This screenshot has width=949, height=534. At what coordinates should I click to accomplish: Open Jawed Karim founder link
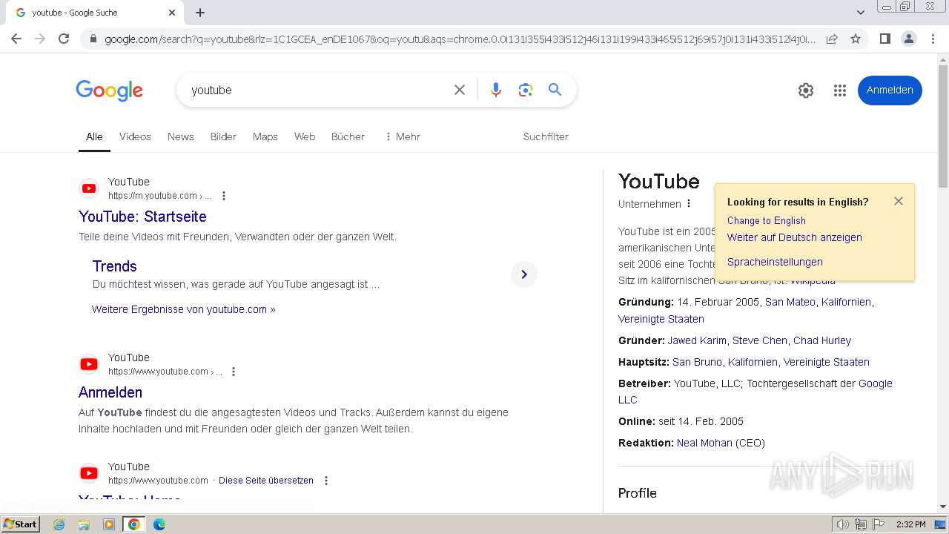pos(697,340)
